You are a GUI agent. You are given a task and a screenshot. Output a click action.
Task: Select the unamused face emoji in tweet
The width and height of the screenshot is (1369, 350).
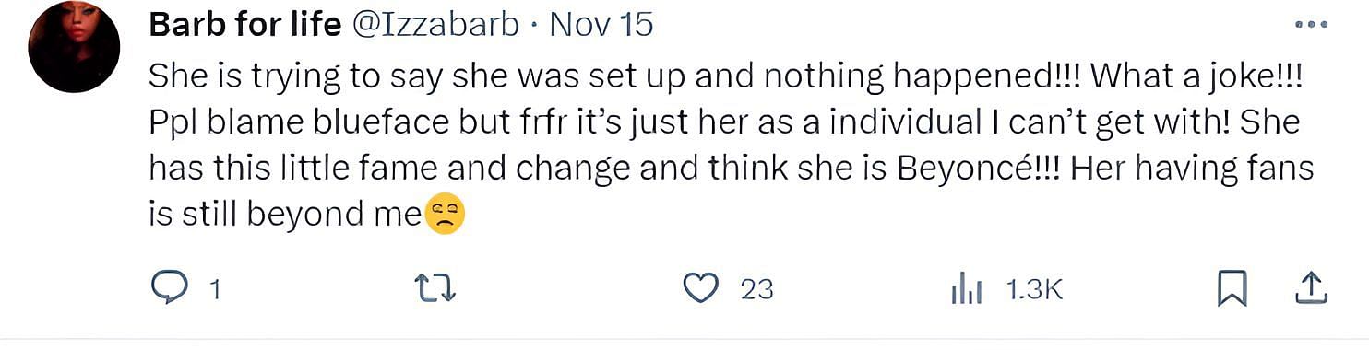pyautogui.click(x=445, y=215)
